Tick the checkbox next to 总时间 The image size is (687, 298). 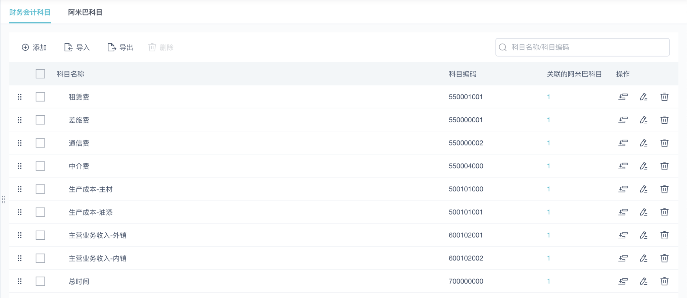pyautogui.click(x=40, y=282)
